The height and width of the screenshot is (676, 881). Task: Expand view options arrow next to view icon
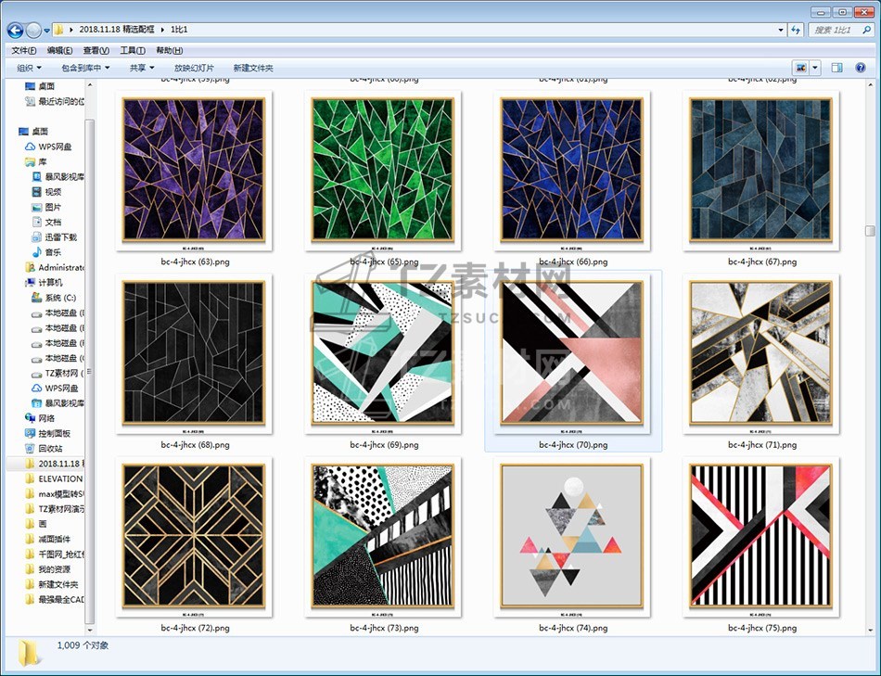pos(815,68)
